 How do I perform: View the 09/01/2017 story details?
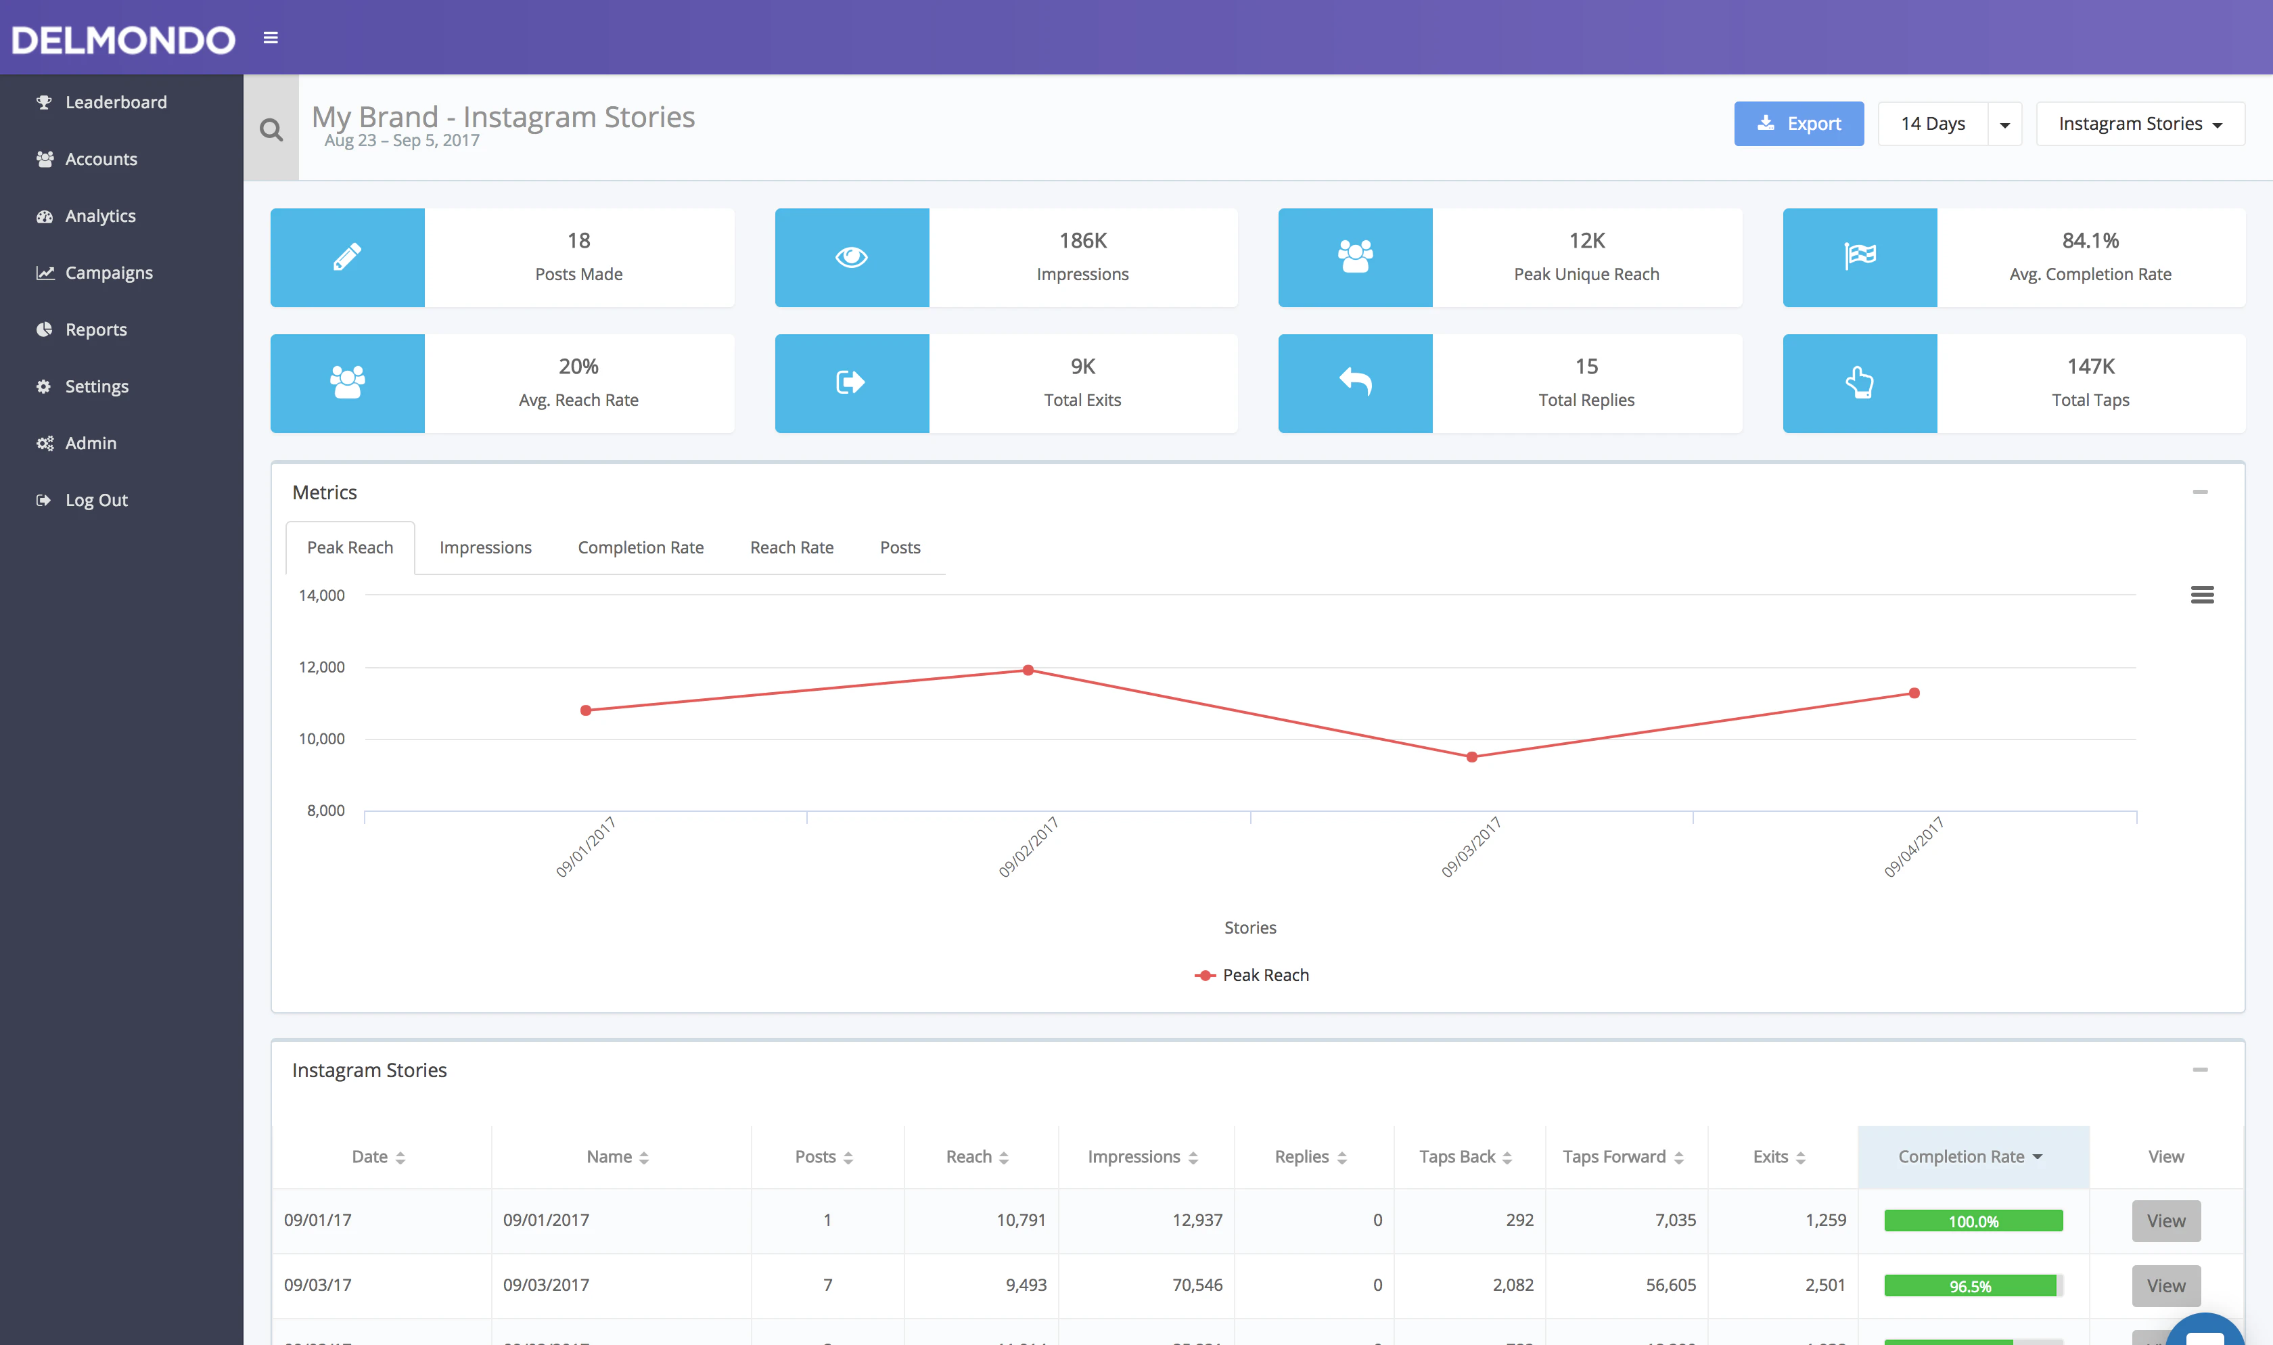(2166, 1220)
